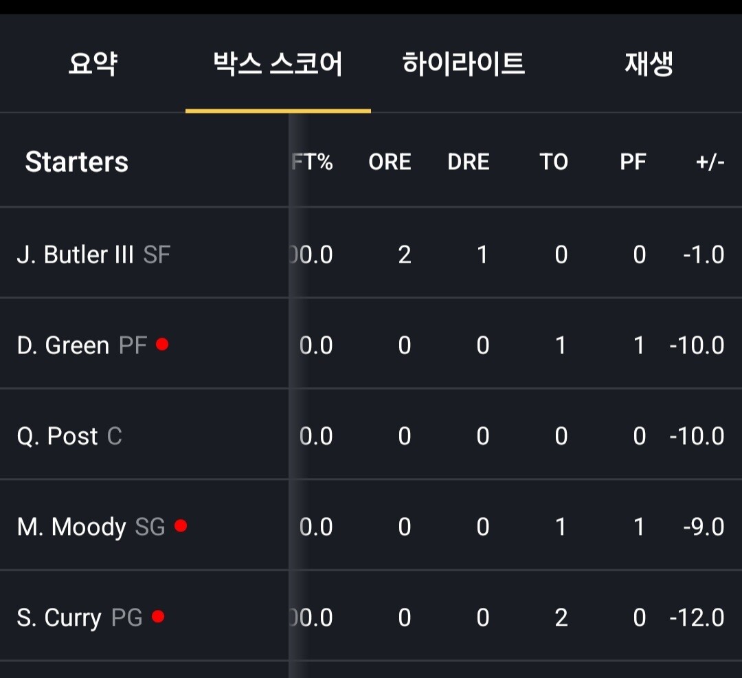Tap the red dot beside S. Curry
The height and width of the screenshot is (678, 742).
click(x=158, y=617)
